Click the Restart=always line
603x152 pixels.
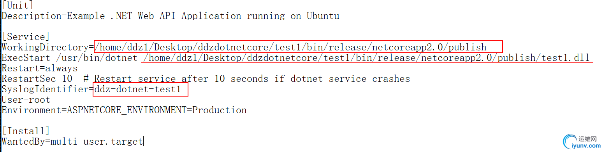(x=40, y=69)
